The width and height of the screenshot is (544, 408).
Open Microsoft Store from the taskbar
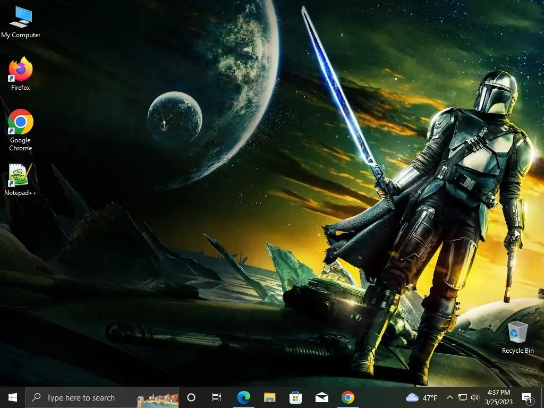click(x=295, y=397)
